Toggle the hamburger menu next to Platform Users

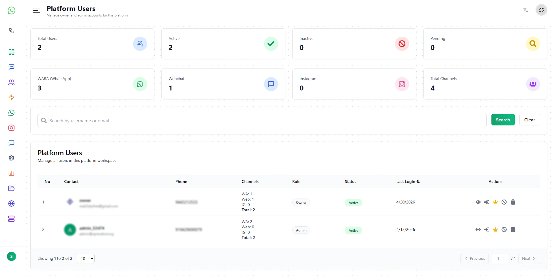(x=37, y=11)
